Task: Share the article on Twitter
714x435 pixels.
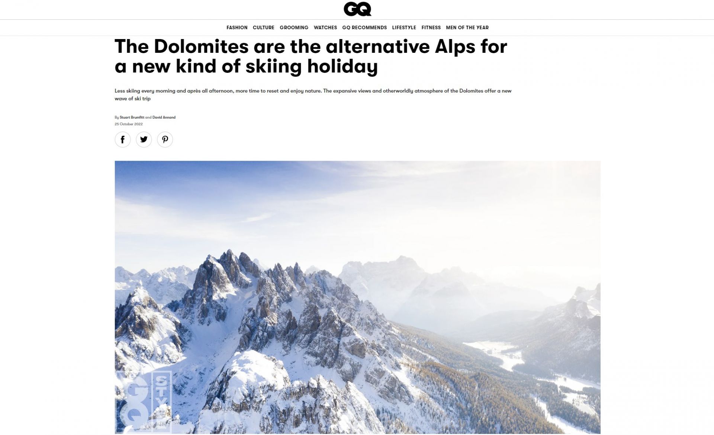Action: 144,140
